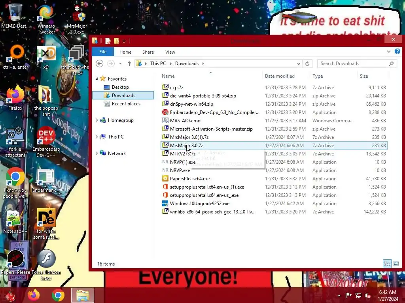This screenshot has width=405, height=303.
Task: Select dnSpy-net-win64.zip file
Action: click(x=274, y=104)
